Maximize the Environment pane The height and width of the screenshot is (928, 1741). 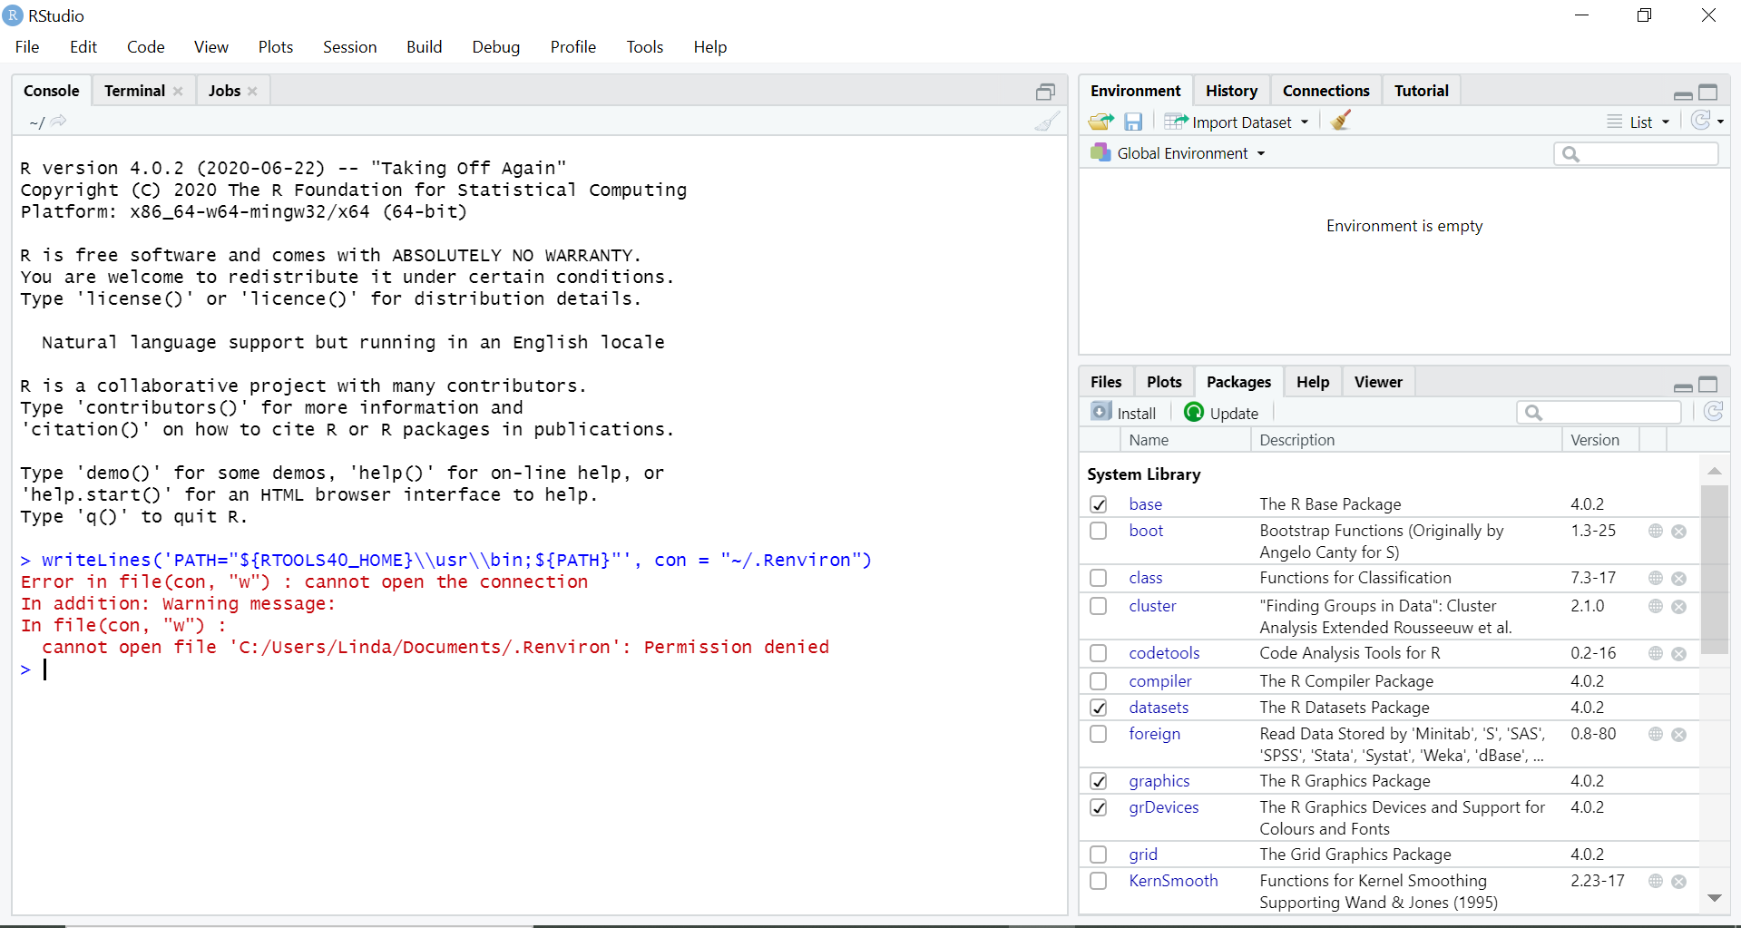pyautogui.click(x=1708, y=93)
